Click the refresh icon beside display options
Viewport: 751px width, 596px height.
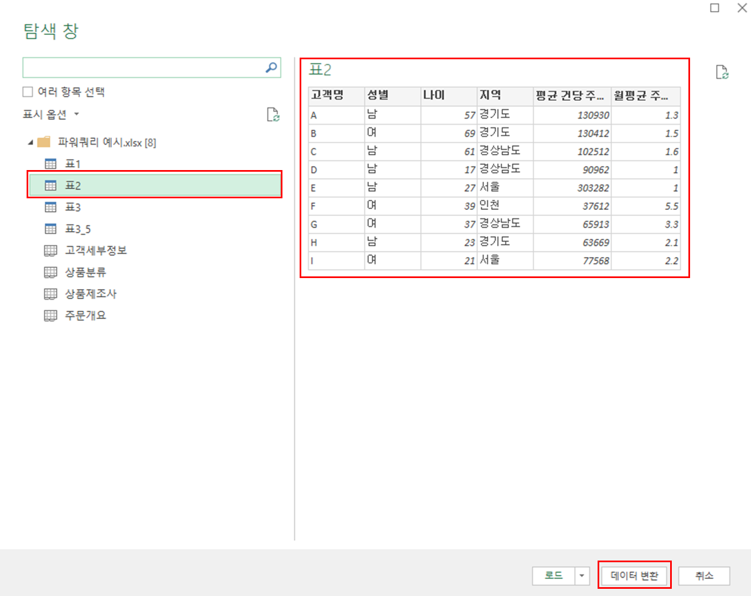click(273, 115)
